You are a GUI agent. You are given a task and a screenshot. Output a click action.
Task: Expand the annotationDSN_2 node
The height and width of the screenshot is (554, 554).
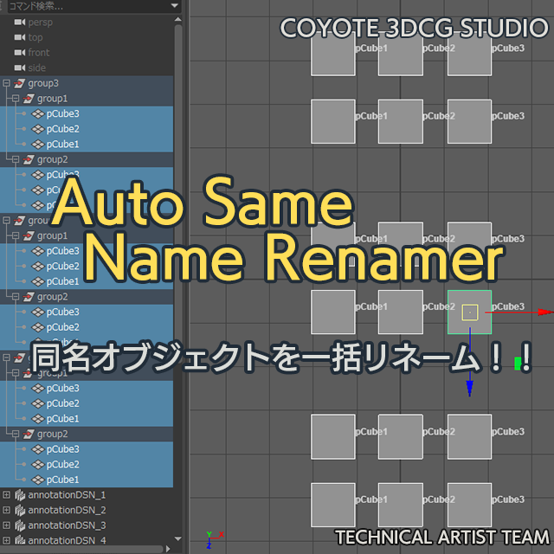point(6,510)
